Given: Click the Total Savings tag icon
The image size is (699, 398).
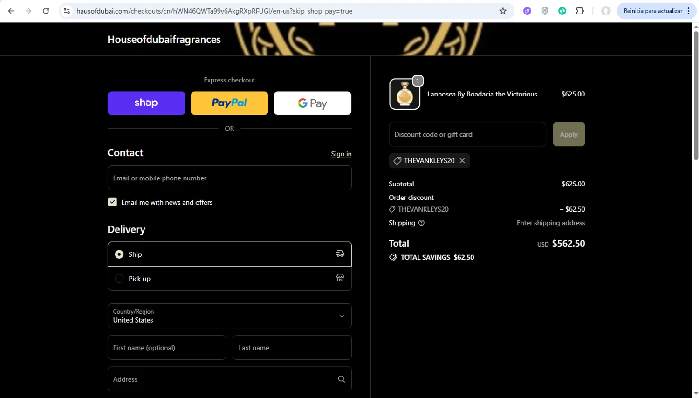Looking at the screenshot, I should pyautogui.click(x=393, y=257).
